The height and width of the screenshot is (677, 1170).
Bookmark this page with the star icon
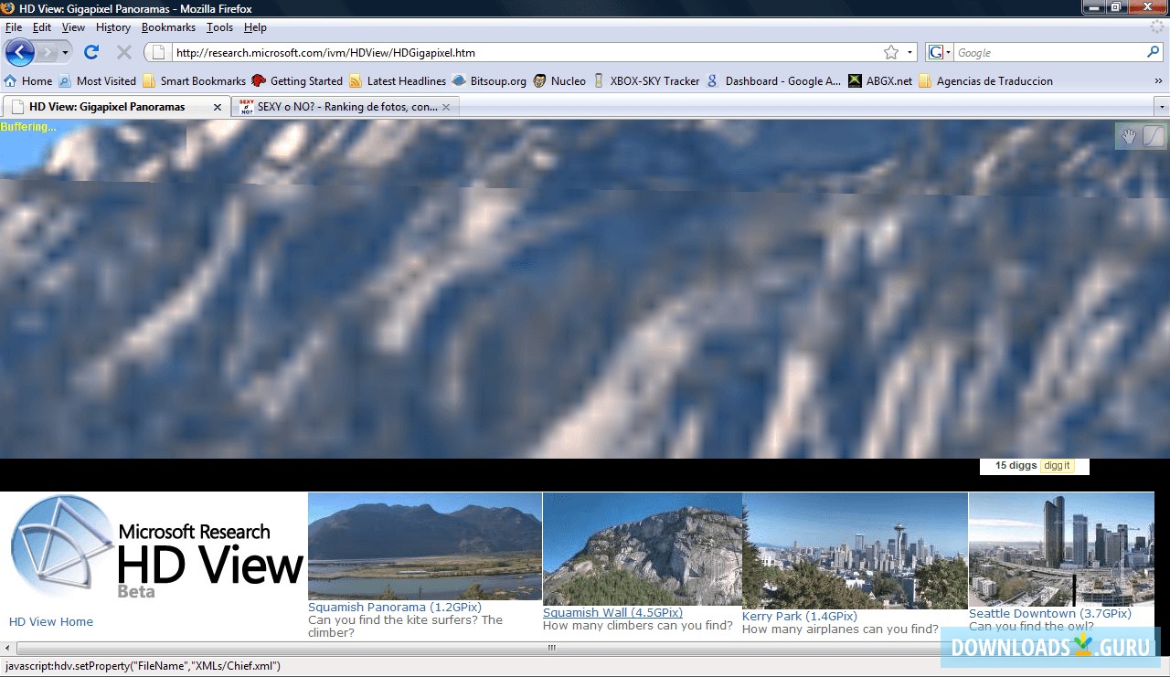tap(891, 53)
